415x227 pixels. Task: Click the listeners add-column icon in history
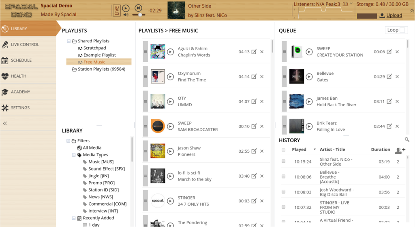pyautogui.click(x=400, y=150)
